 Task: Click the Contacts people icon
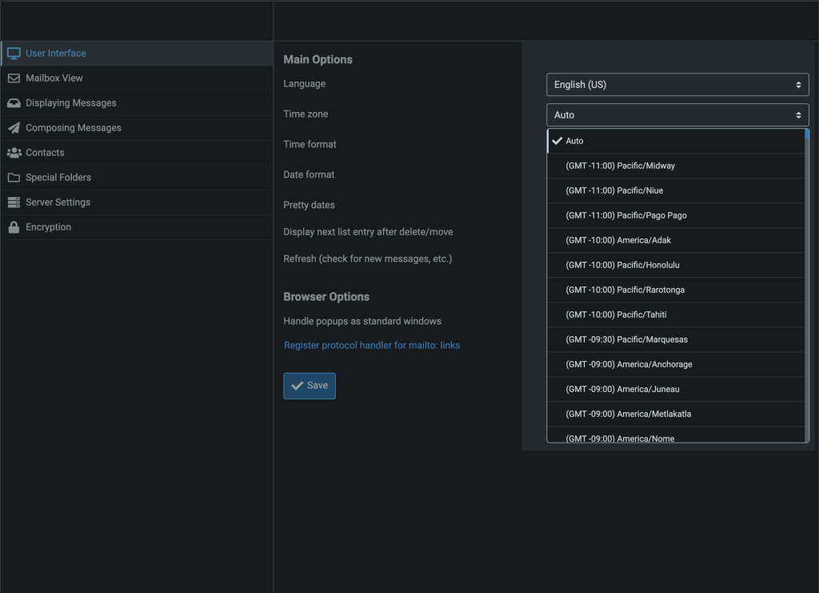14,153
